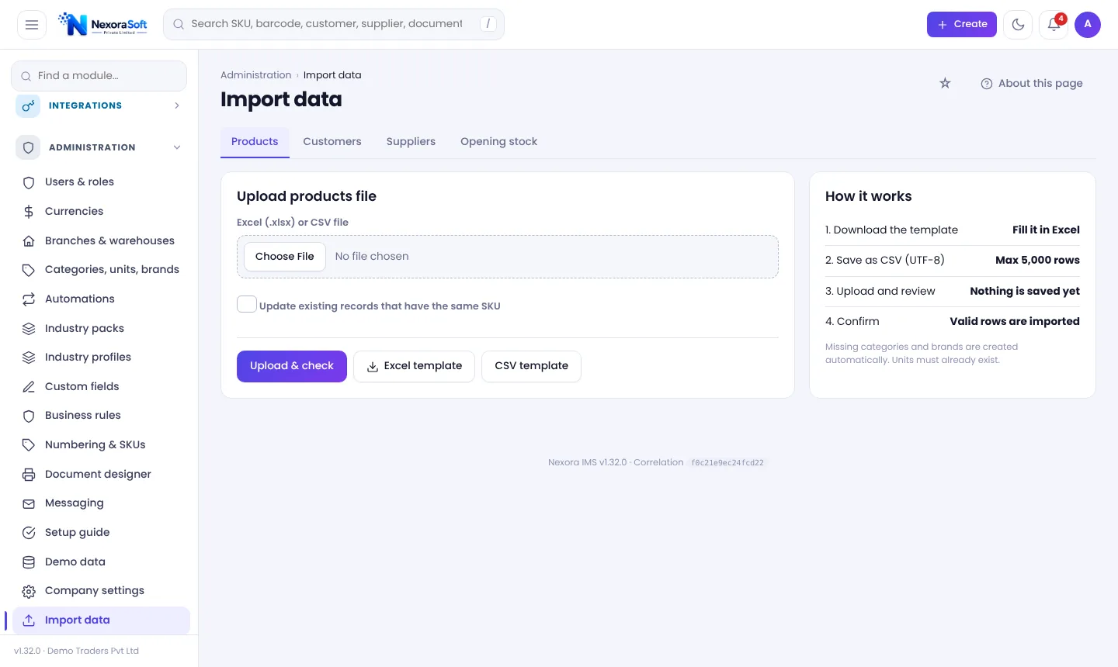Click the Custom fields pencil icon
Screen dimensions: 1118x667
[x=29, y=386]
